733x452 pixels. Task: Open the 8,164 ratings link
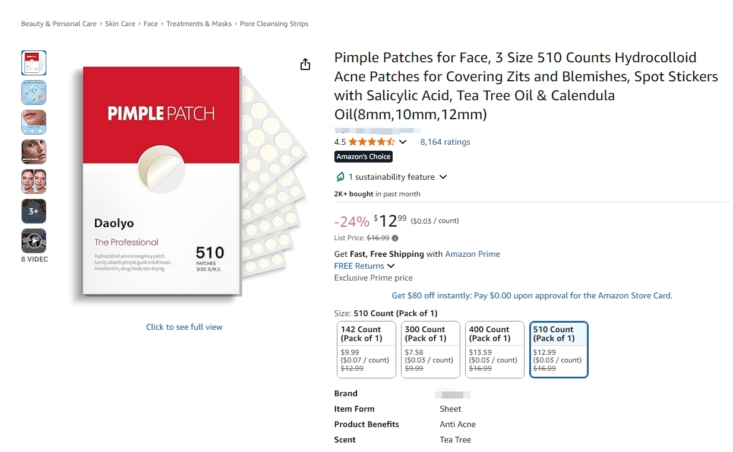[x=445, y=142]
